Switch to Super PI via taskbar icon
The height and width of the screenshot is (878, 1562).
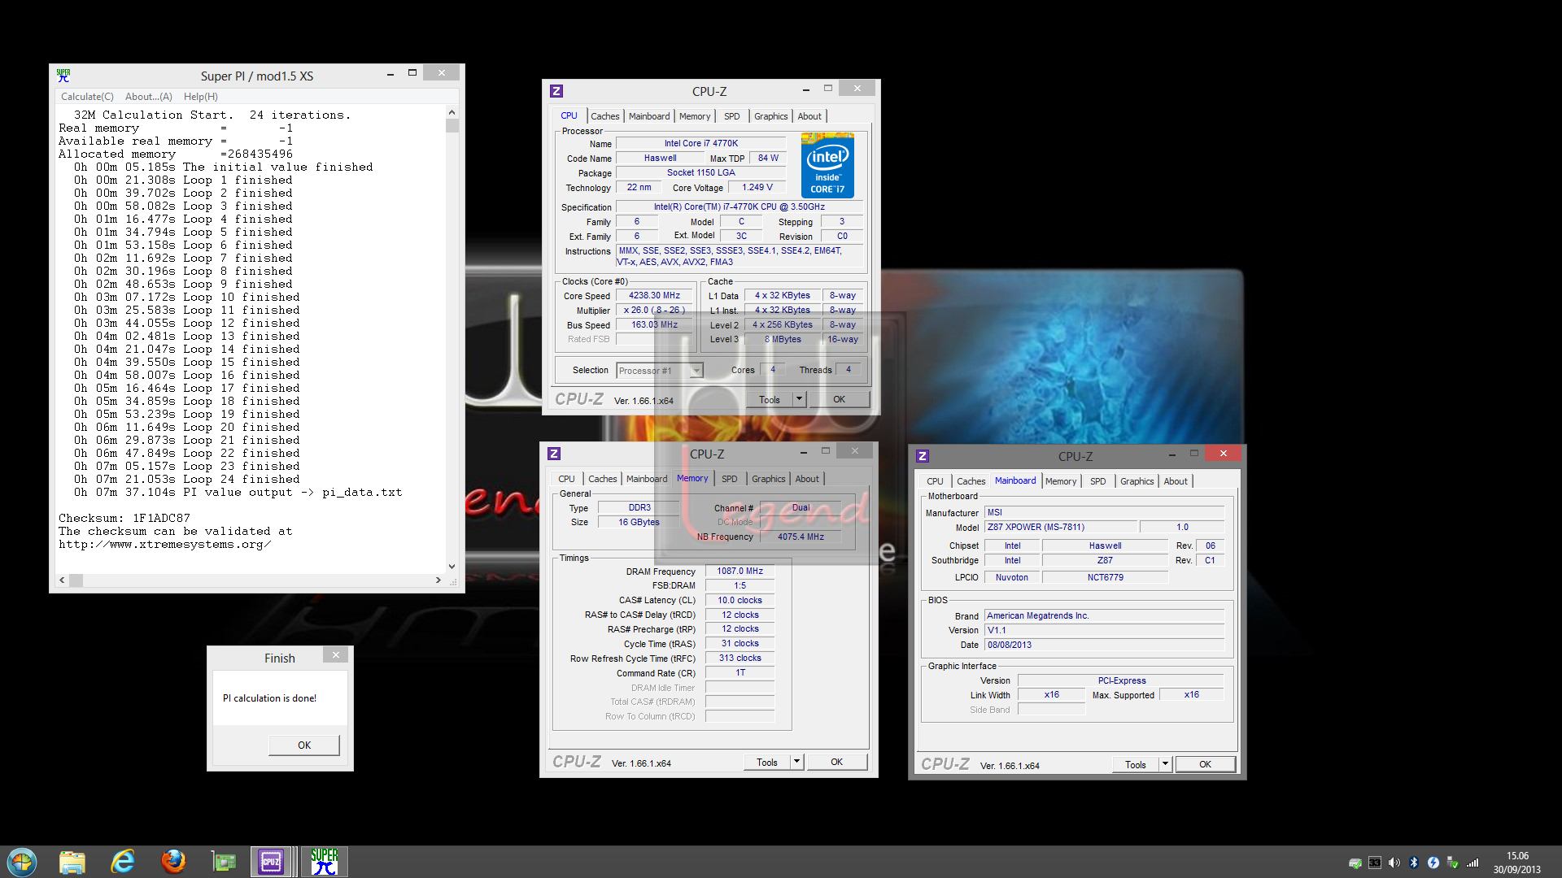[x=324, y=862]
